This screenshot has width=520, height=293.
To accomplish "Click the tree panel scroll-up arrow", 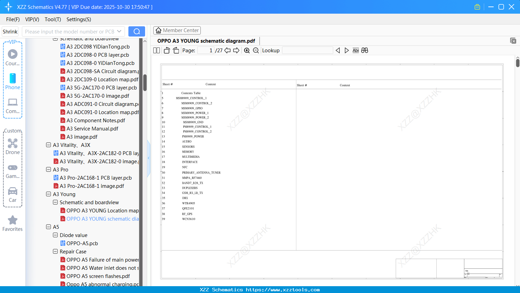I will pyautogui.click(x=145, y=41).
